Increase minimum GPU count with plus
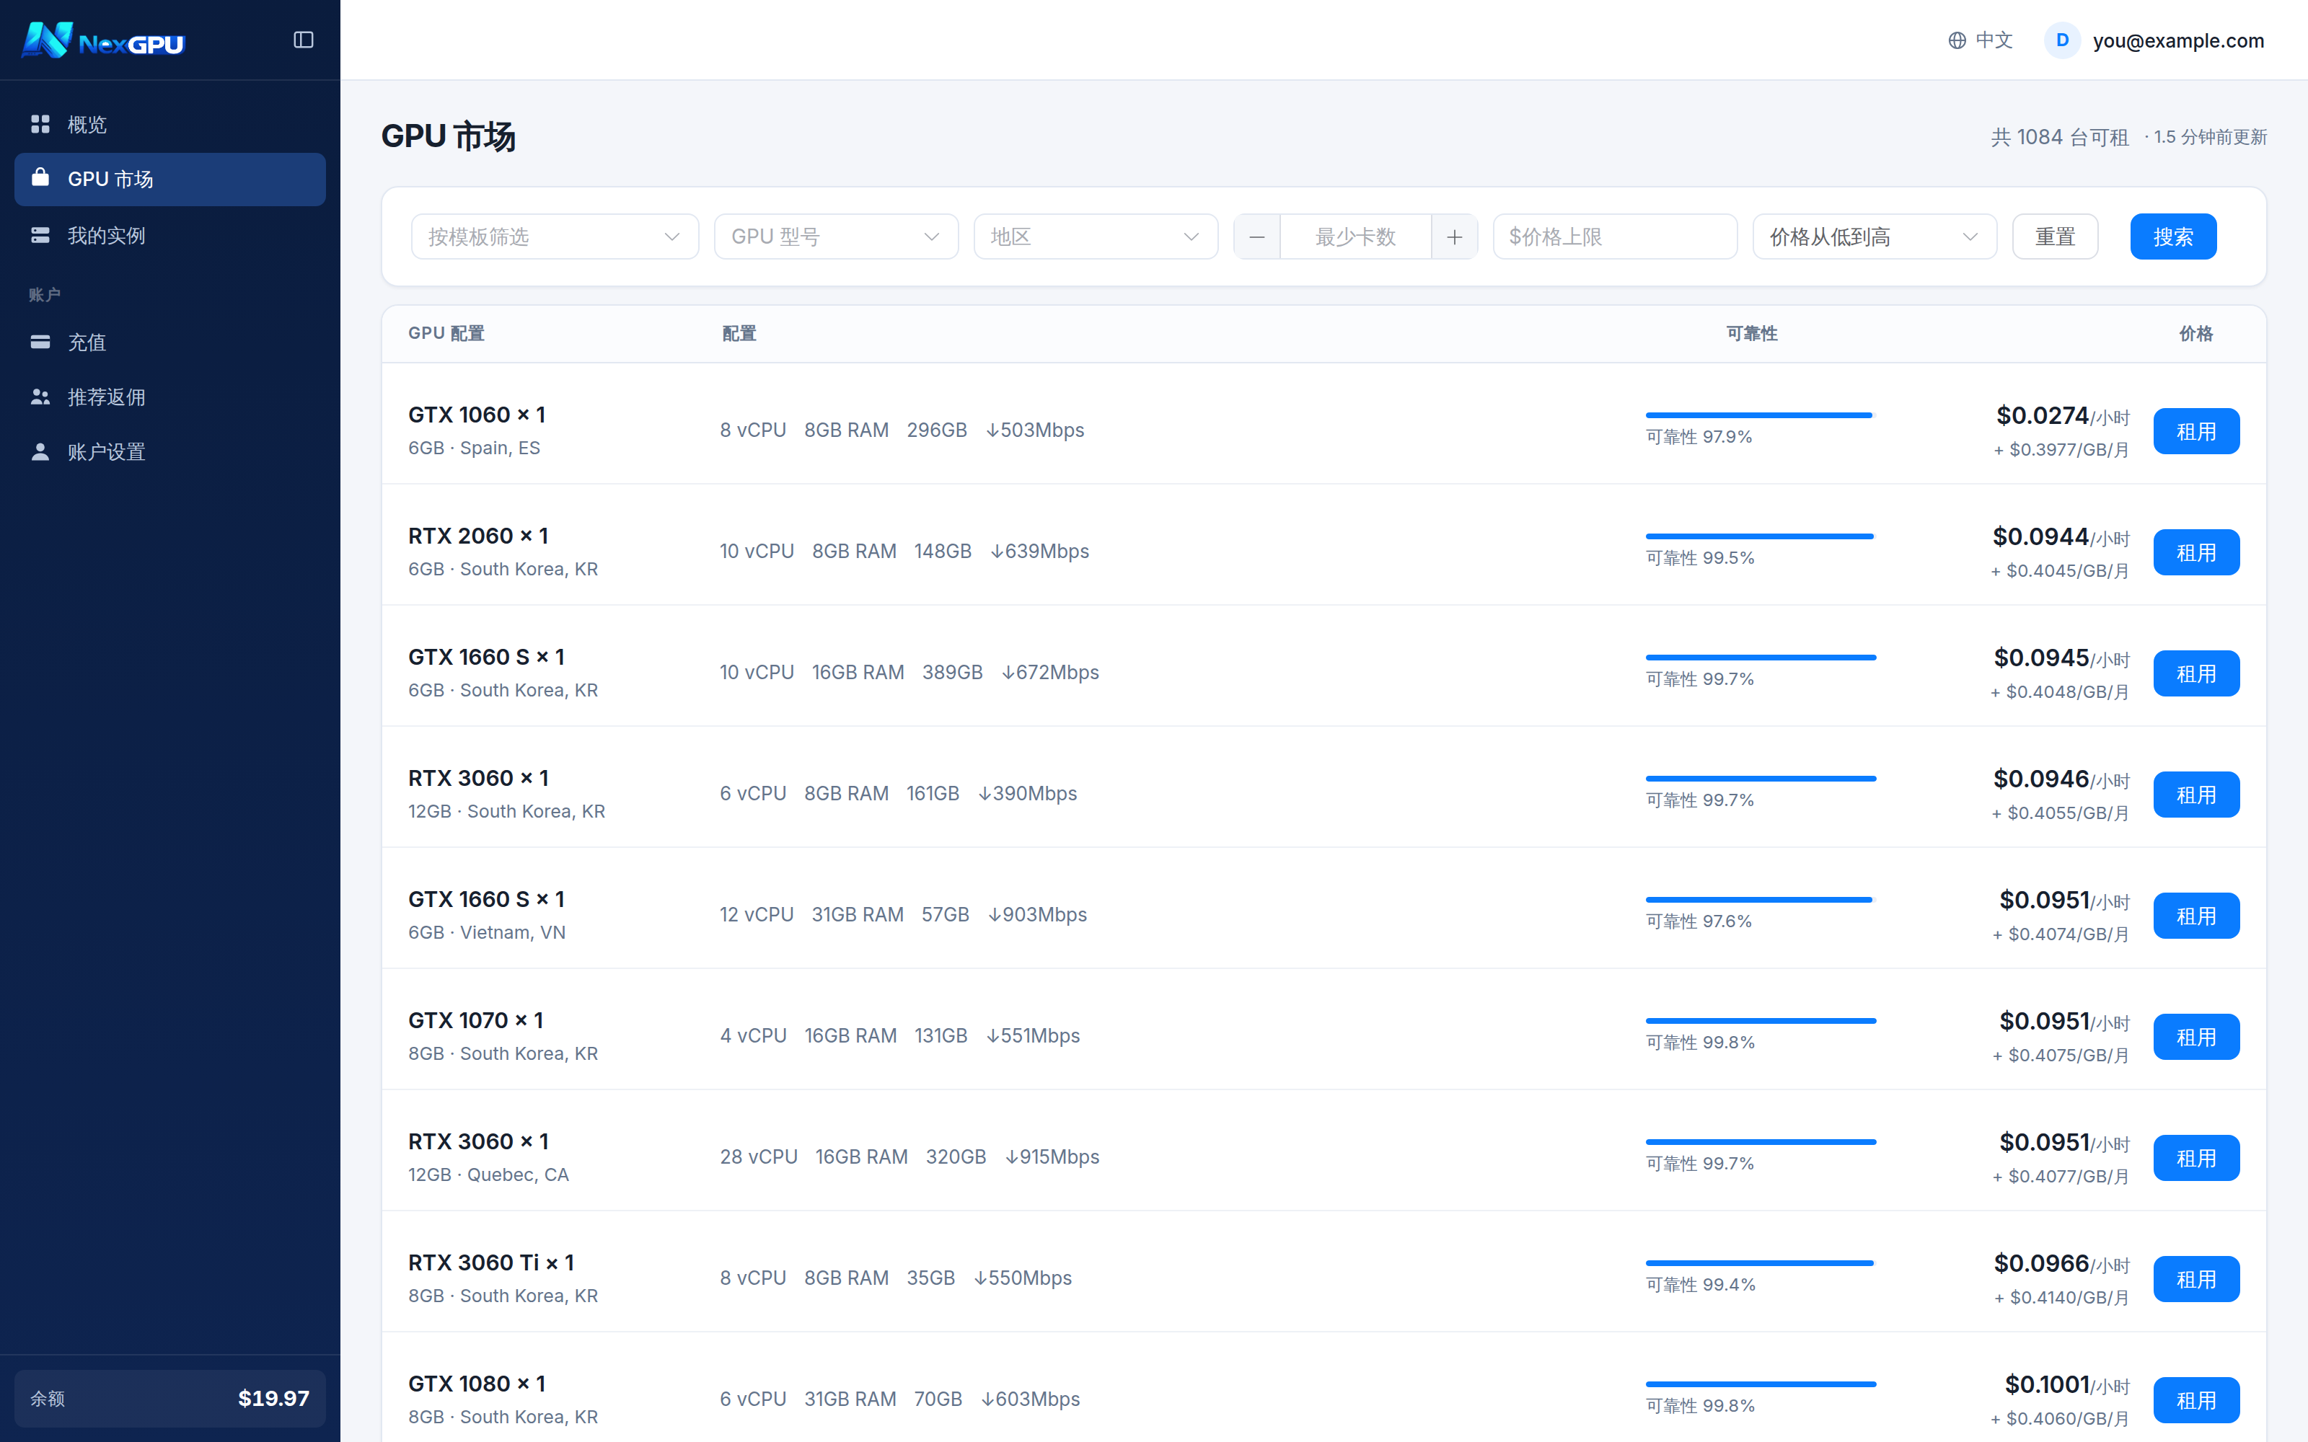The width and height of the screenshot is (2308, 1442). tap(1455, 236)
